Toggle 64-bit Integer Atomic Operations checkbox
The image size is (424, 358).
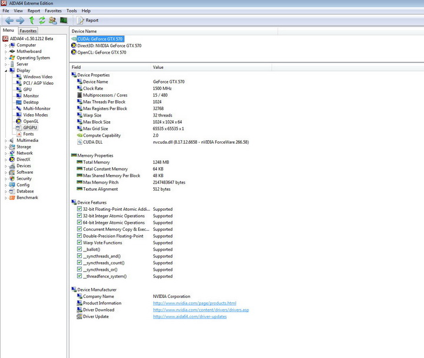[79, 222]
